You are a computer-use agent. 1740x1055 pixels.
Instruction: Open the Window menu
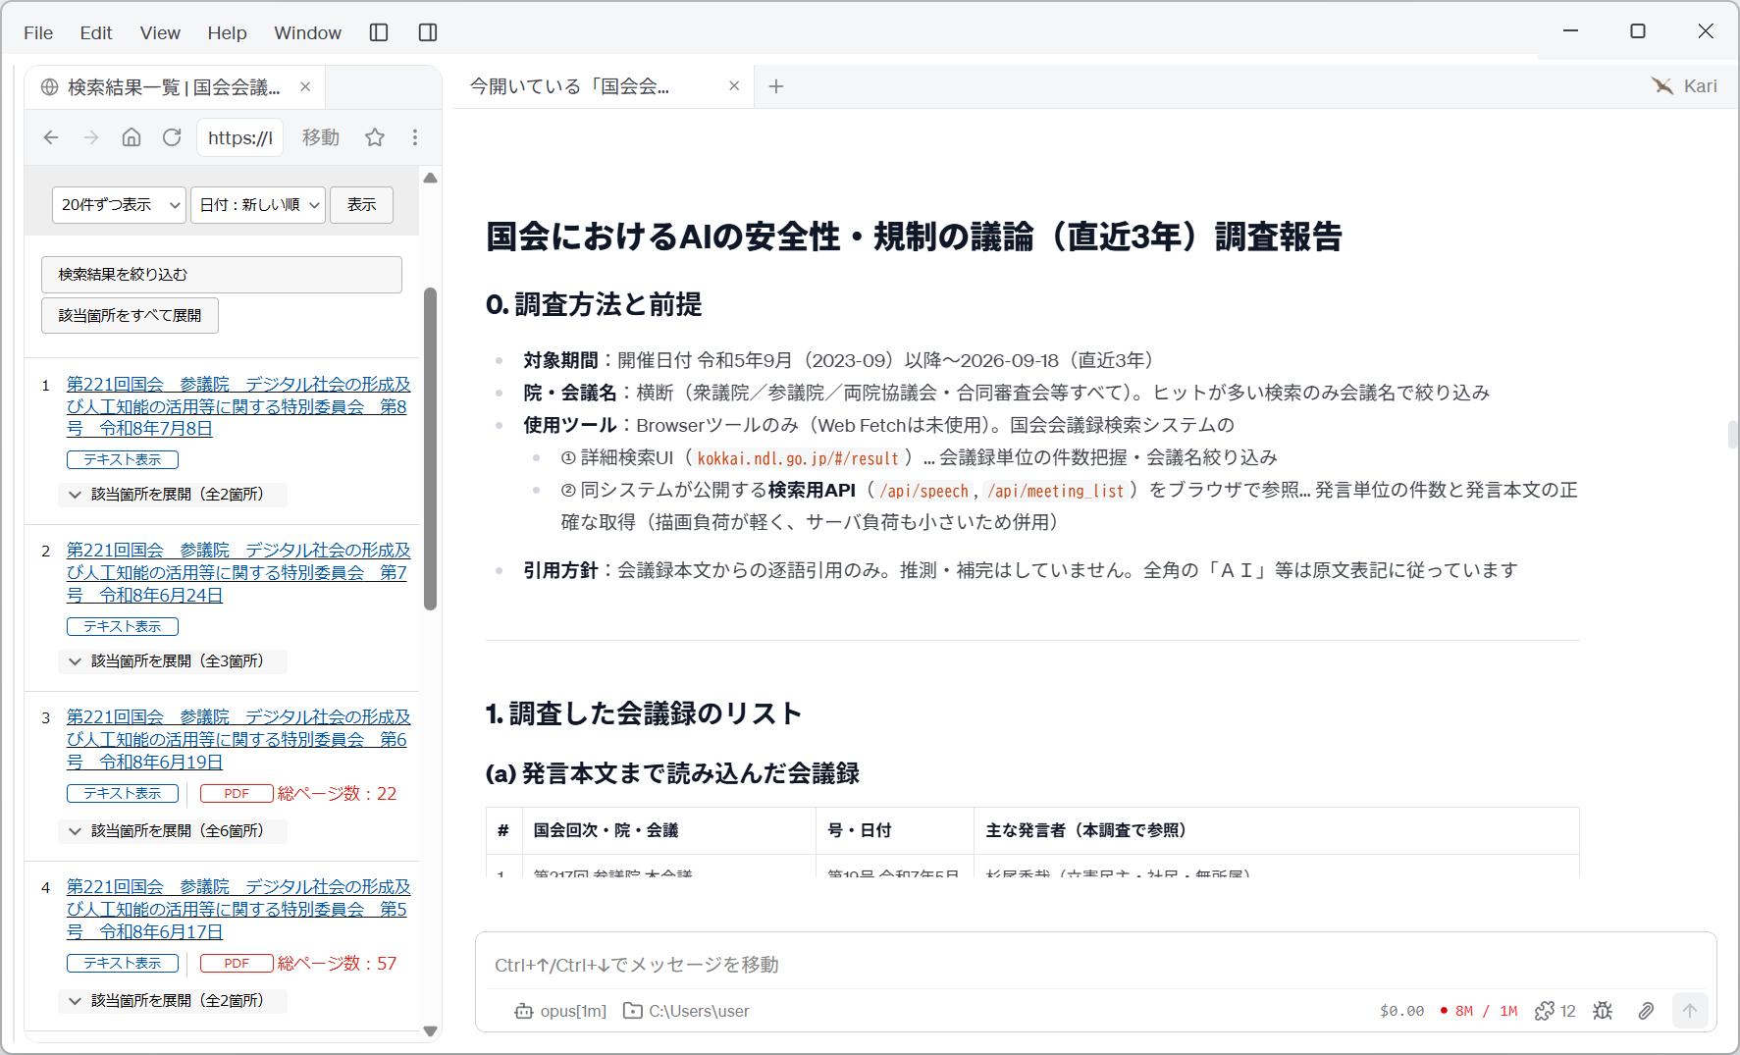pyautogui.click(x=307, y=32)
